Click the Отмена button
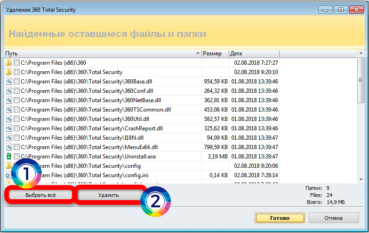 pos(334,218)
